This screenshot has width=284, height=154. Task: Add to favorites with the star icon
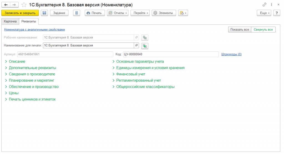pyautogui.click(x=24, y=5)
